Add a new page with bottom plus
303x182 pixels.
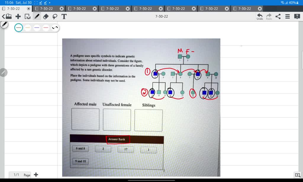click(36, 175)
